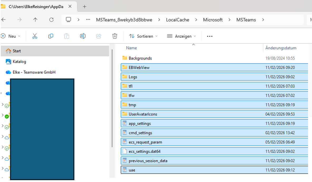The image size is (312, 182).
Task: Click the Microsoft breadcrumb segment
Action: (x=213, y=20)
